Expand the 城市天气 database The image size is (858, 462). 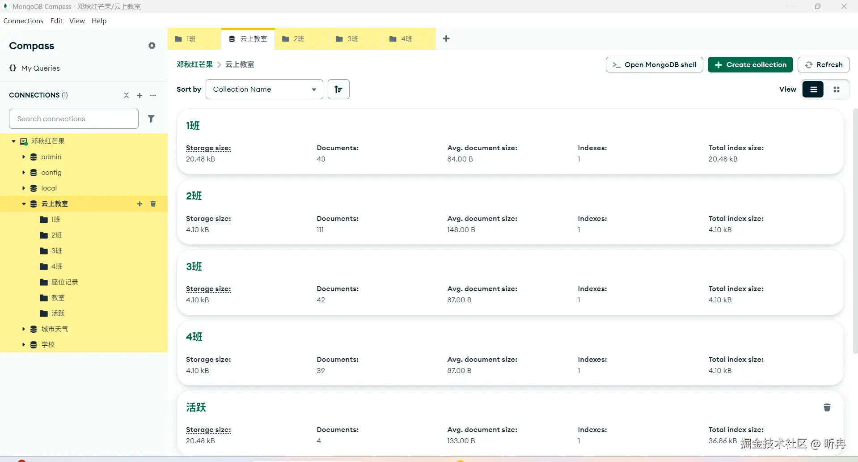coord(24,329)
